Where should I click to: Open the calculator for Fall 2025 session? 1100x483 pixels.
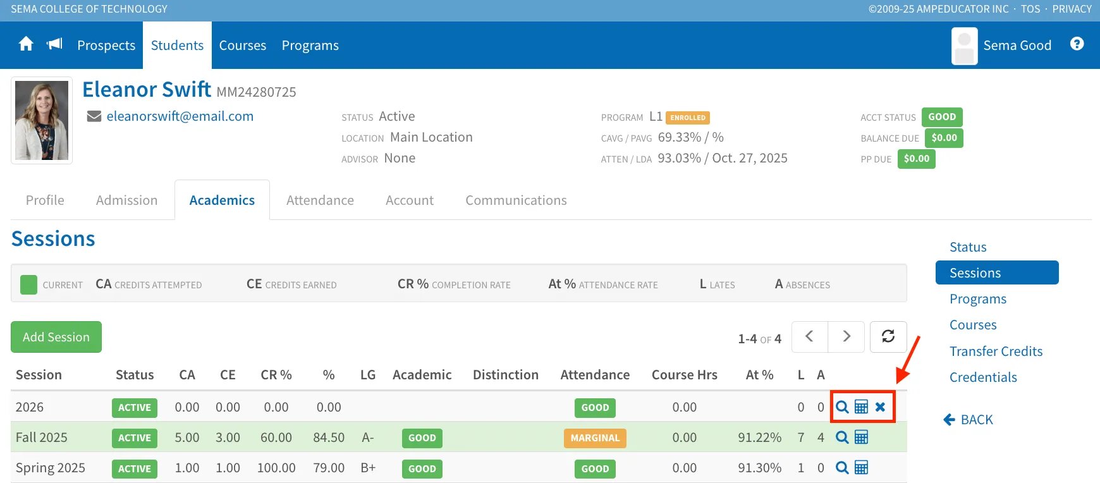861,437
